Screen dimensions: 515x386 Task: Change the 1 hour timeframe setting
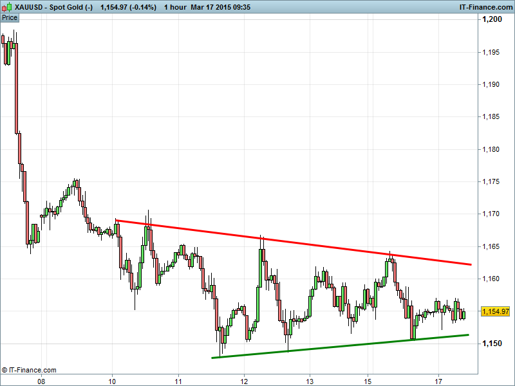pyautogui.click(x=174, y=7)
